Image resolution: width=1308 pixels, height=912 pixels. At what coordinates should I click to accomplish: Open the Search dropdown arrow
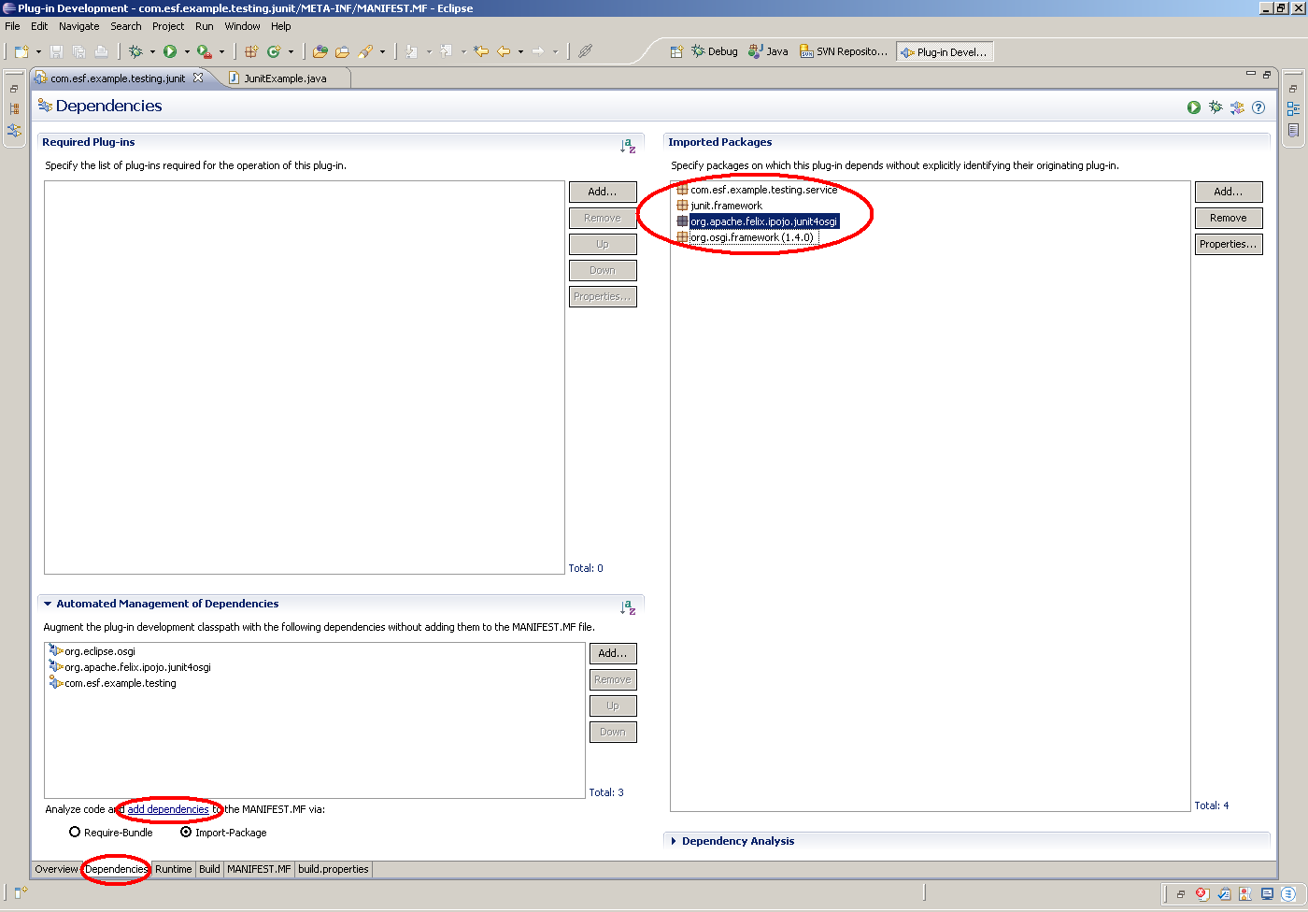tap(382, 52)
